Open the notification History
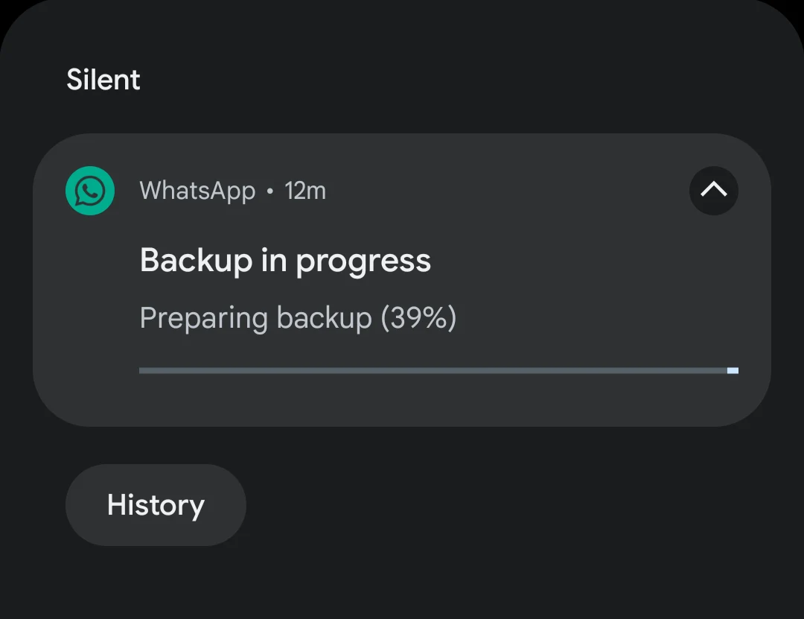 click(155, 504)
